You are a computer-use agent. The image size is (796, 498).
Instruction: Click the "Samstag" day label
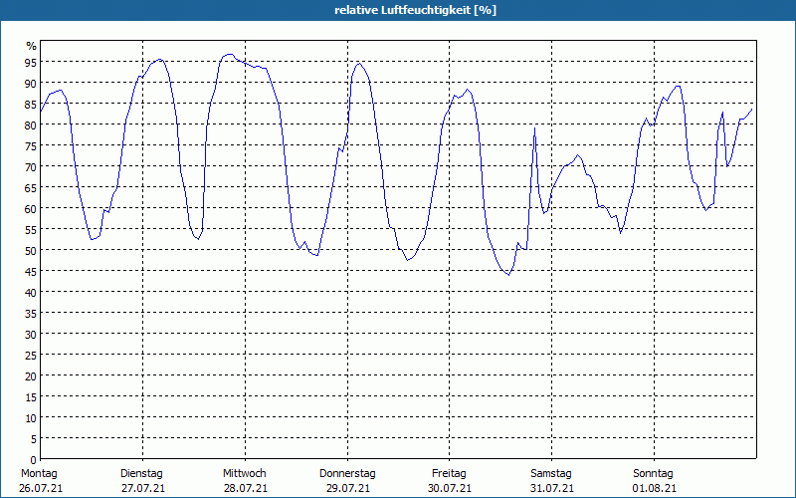551,473
